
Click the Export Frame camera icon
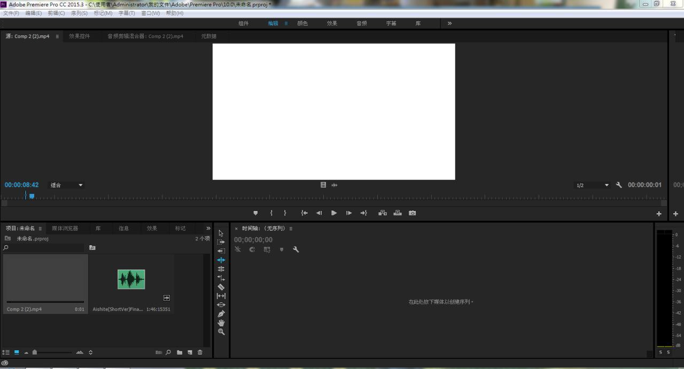pos(412,213)
